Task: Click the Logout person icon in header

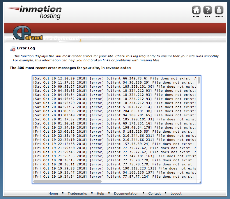Action: [219, 11]
